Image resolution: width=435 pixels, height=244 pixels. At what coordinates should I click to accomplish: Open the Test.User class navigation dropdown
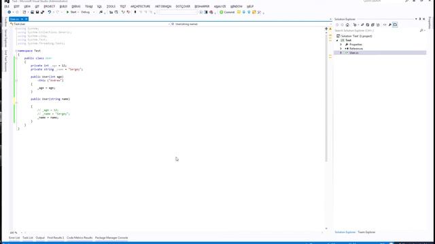(x=90, y=24)
